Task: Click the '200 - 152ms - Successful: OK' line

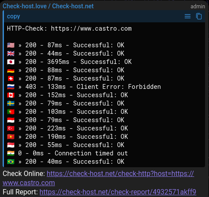Action: [x=77, y=95]
